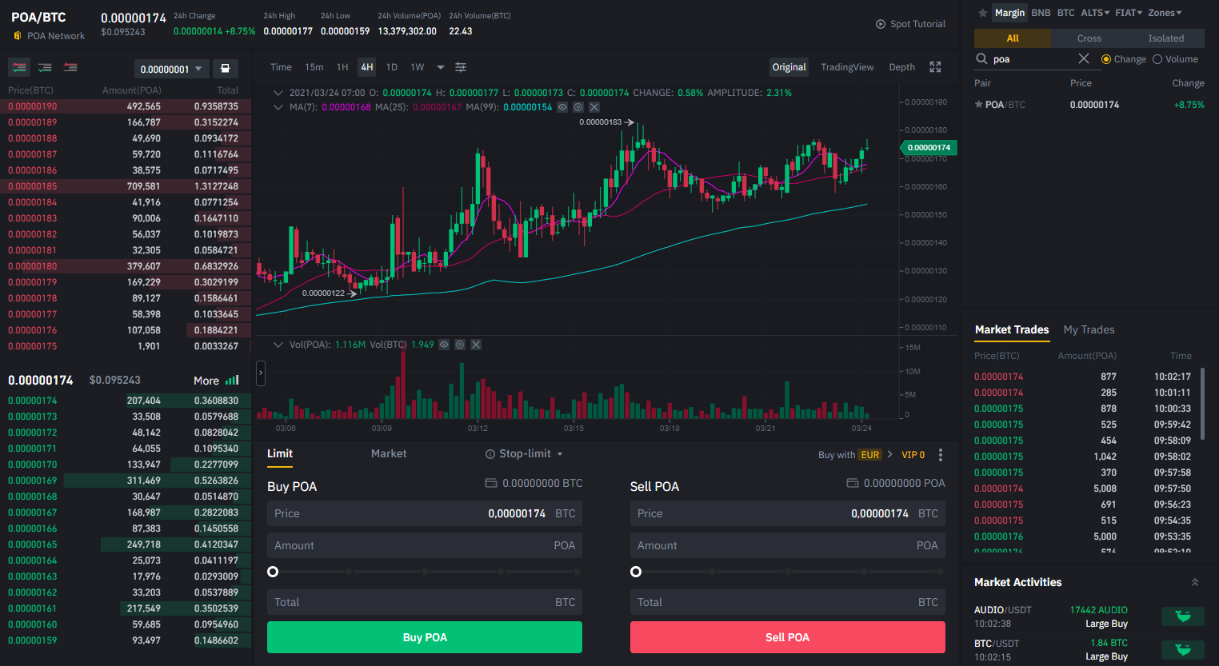Remove the volume indicator

pos(476,345)
